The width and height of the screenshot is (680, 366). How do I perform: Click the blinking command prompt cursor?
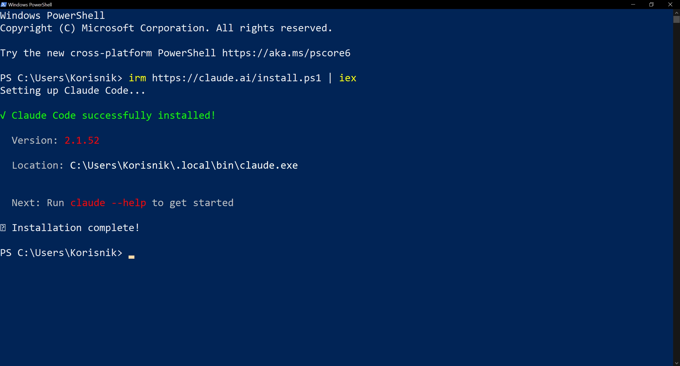pyautogui.click(x=131, y=257)
